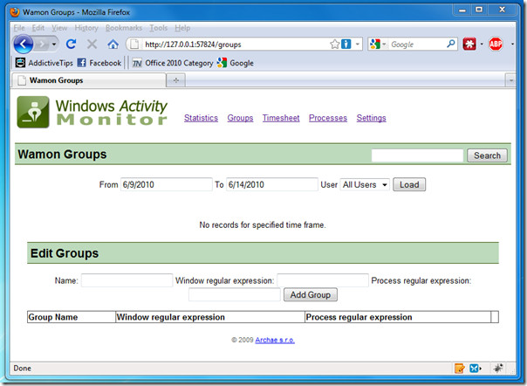Click the red LastPass asterisk icon
Viewport: 527px width, 386px height.
coord(469,44)
